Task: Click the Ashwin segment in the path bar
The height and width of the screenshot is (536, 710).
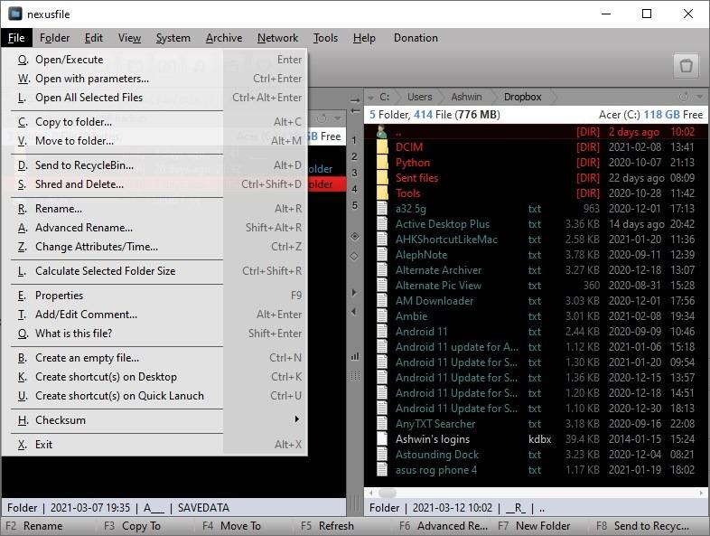Action: pos(466,97)
